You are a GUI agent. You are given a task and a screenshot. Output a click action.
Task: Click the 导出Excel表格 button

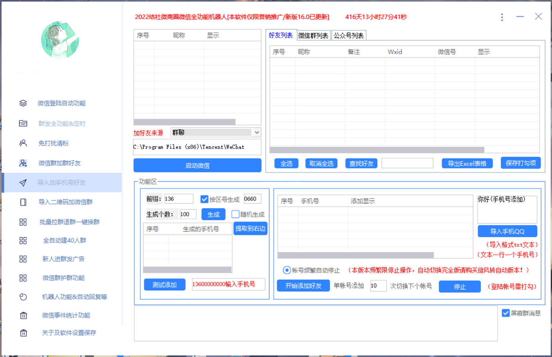tap(467, 163)
